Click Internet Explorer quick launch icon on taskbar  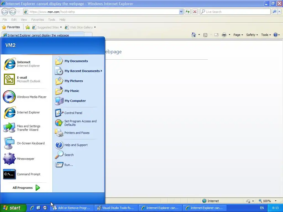32,208
